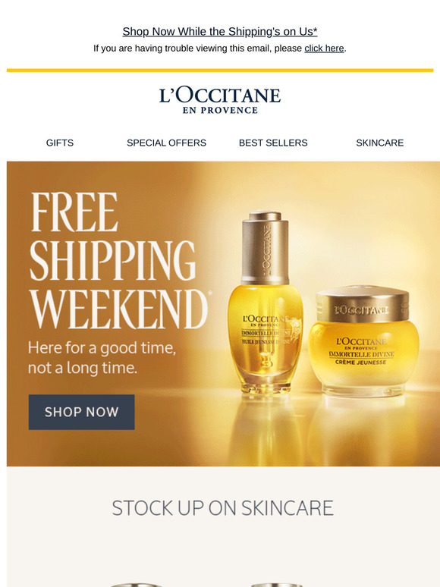
Task: Open the right product peeking at the bottom
Action: coord(276,585)
